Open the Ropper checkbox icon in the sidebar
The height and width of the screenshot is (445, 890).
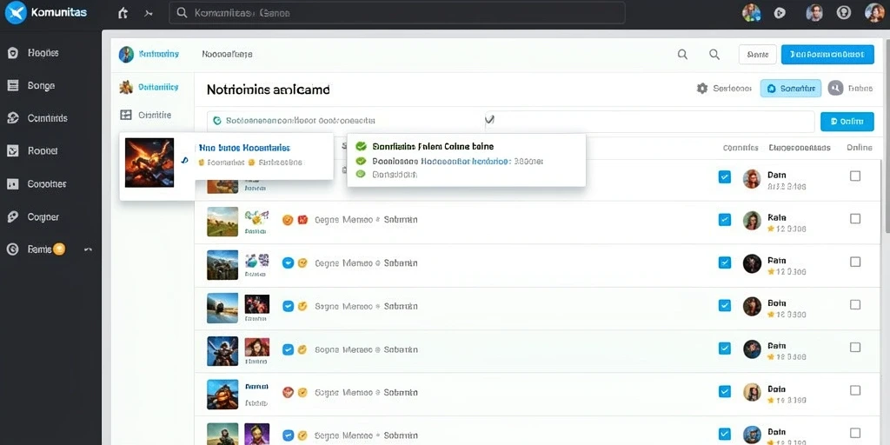(12, 151)
